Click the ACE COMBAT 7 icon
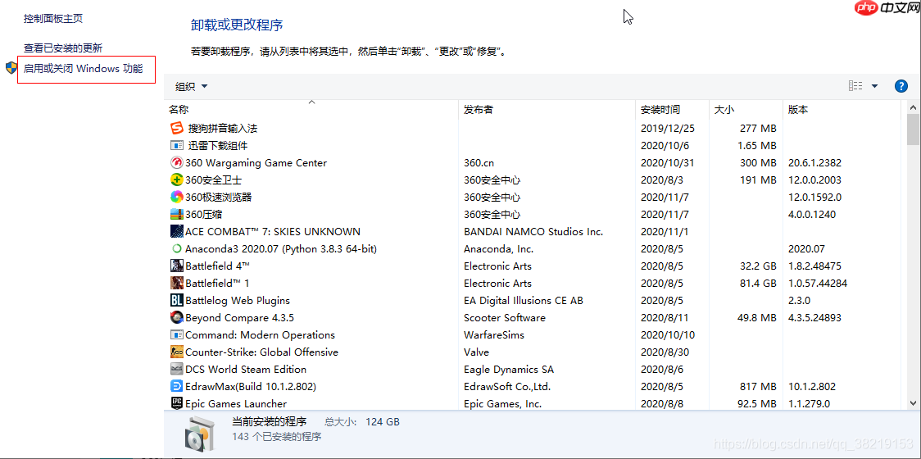This screenshot has width=921, height=459. click(x=177, y=232)
